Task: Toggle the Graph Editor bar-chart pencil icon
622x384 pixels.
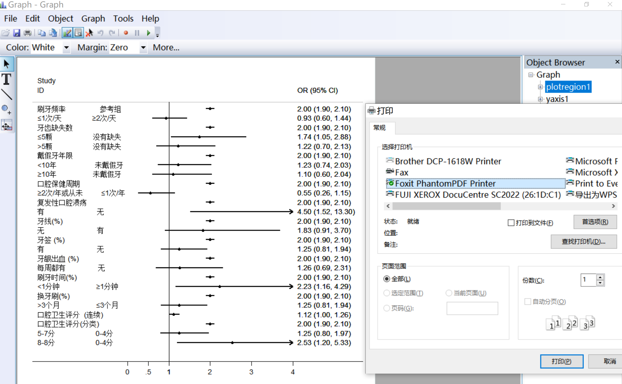Action: tap(67, 33)
